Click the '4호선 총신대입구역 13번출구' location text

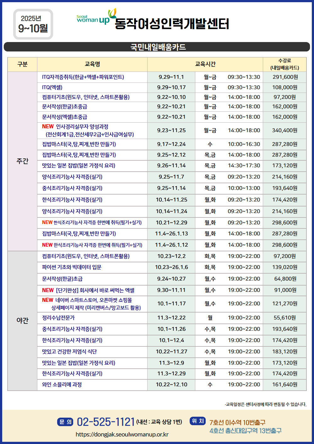(x=246, y=431)
